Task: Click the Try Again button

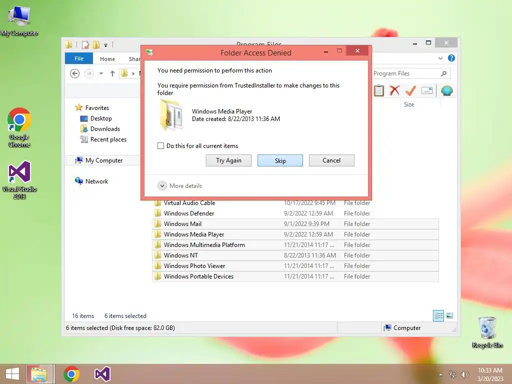Action: point(228,160)
